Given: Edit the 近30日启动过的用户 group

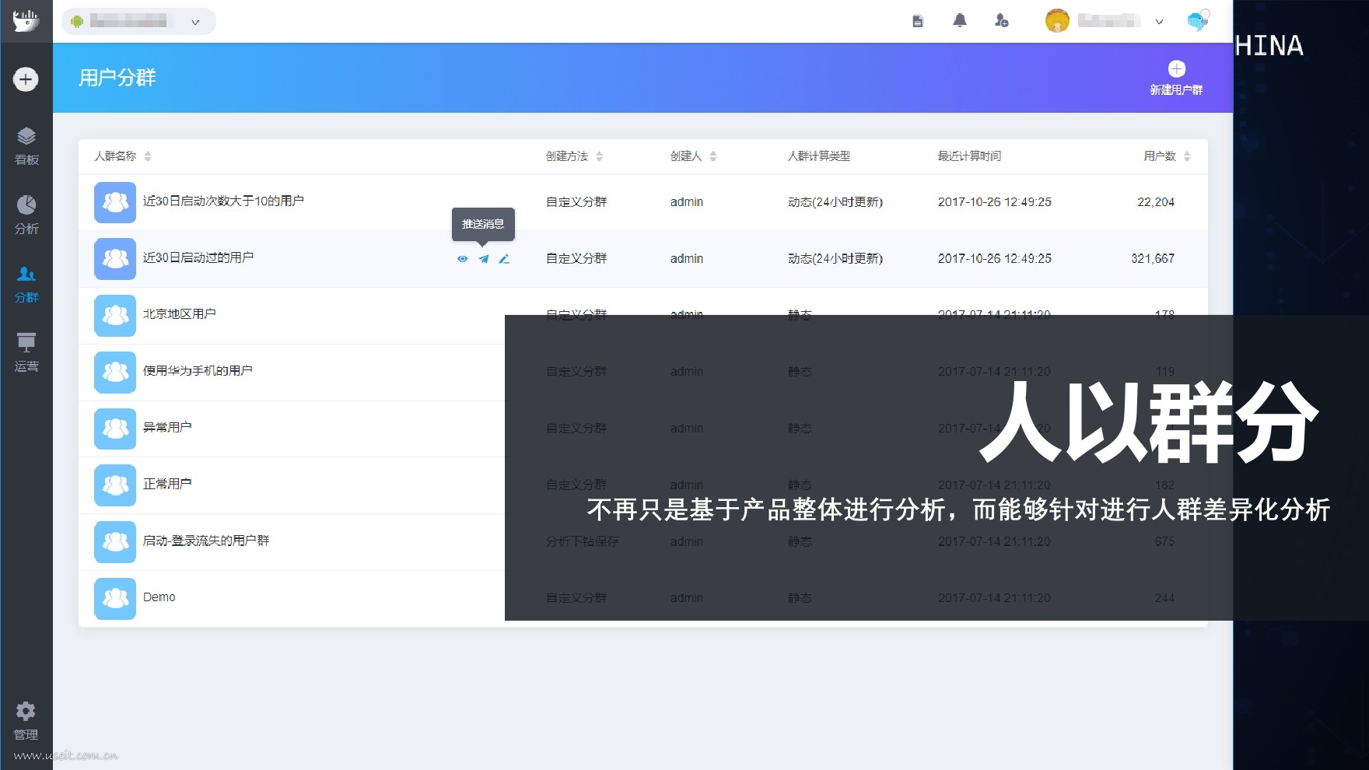Looking at the screenshot, I should 504,259.
